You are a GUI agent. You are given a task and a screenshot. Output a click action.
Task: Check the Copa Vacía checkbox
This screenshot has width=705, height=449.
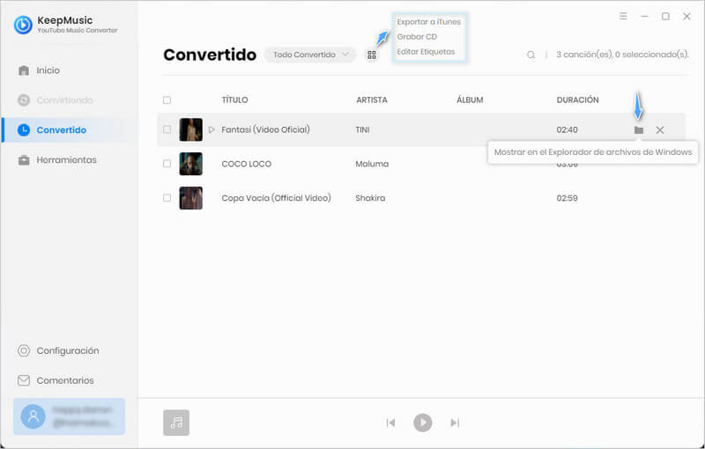[167, 198]
